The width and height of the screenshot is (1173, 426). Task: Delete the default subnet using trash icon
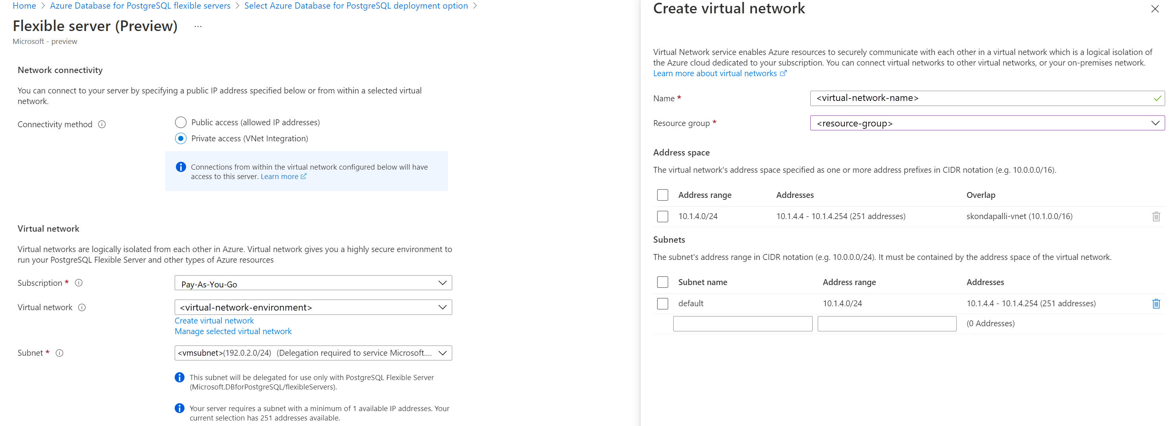coord(1156,304)
